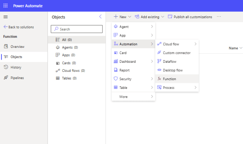The image size is (243, 144).
Task: Expand the Security submenu
Action: pos(133,79)
